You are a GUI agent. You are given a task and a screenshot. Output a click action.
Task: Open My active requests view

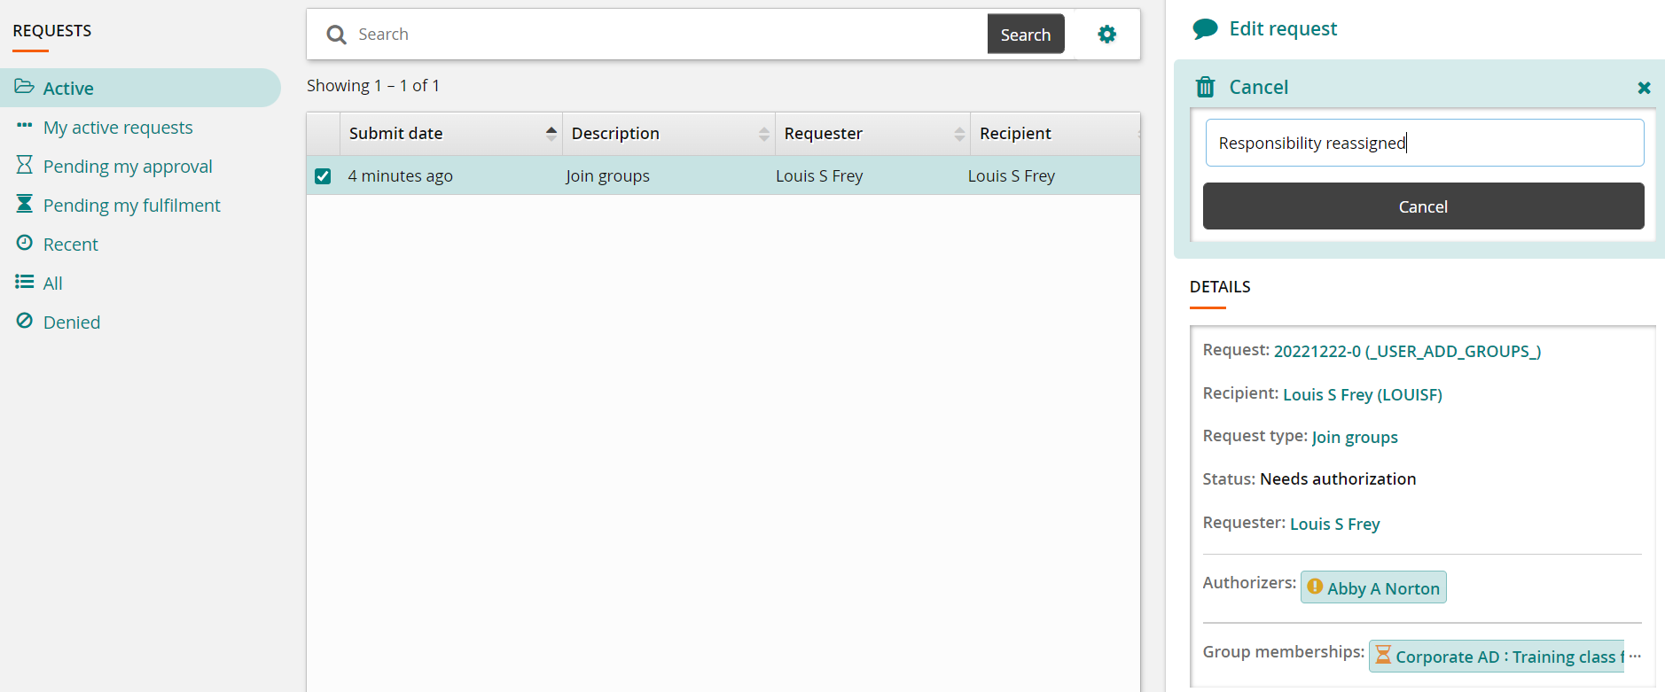[x=118, y=128]
